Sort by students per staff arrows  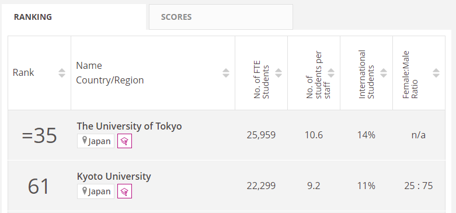(x=331, y=73)
